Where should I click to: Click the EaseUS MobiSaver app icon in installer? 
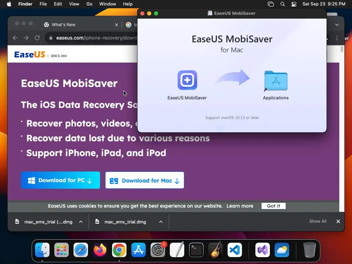click(187, 80)
